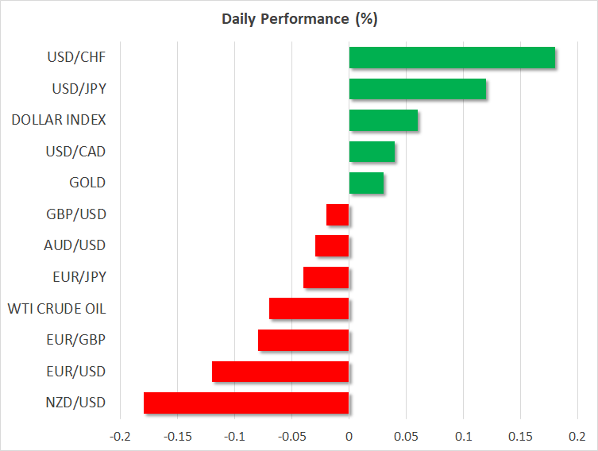Image resolution: width=598 pixels, height=451 pixels.
Task: Select the long red NZD/USD bar
Action: [x=246, y=403]
